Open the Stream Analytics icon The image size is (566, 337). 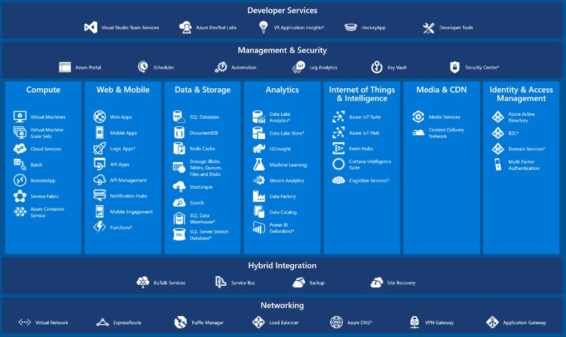[x=258, y=180]
